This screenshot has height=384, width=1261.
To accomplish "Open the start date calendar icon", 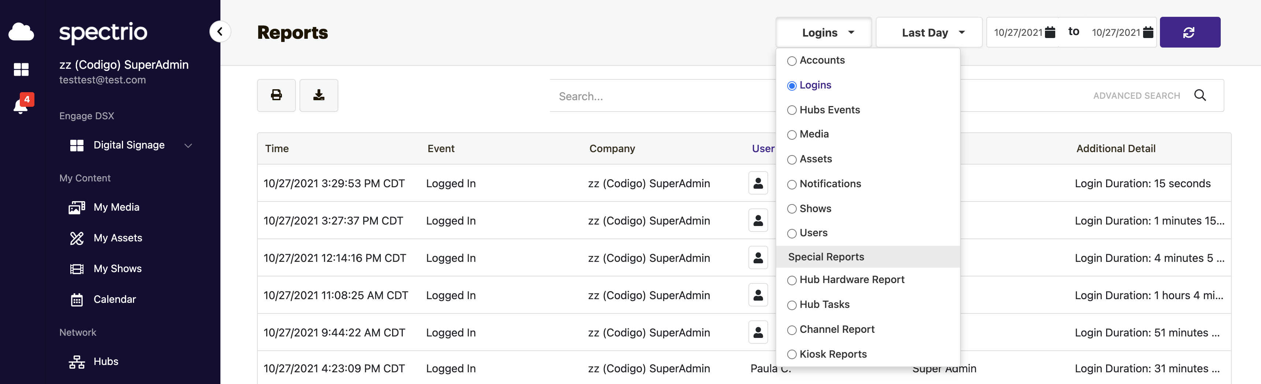I will (x=1049, y=33).
